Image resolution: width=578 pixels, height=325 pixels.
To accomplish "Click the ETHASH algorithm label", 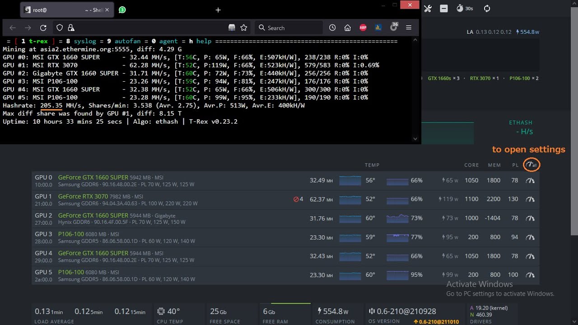I will [x=521, y=123].
